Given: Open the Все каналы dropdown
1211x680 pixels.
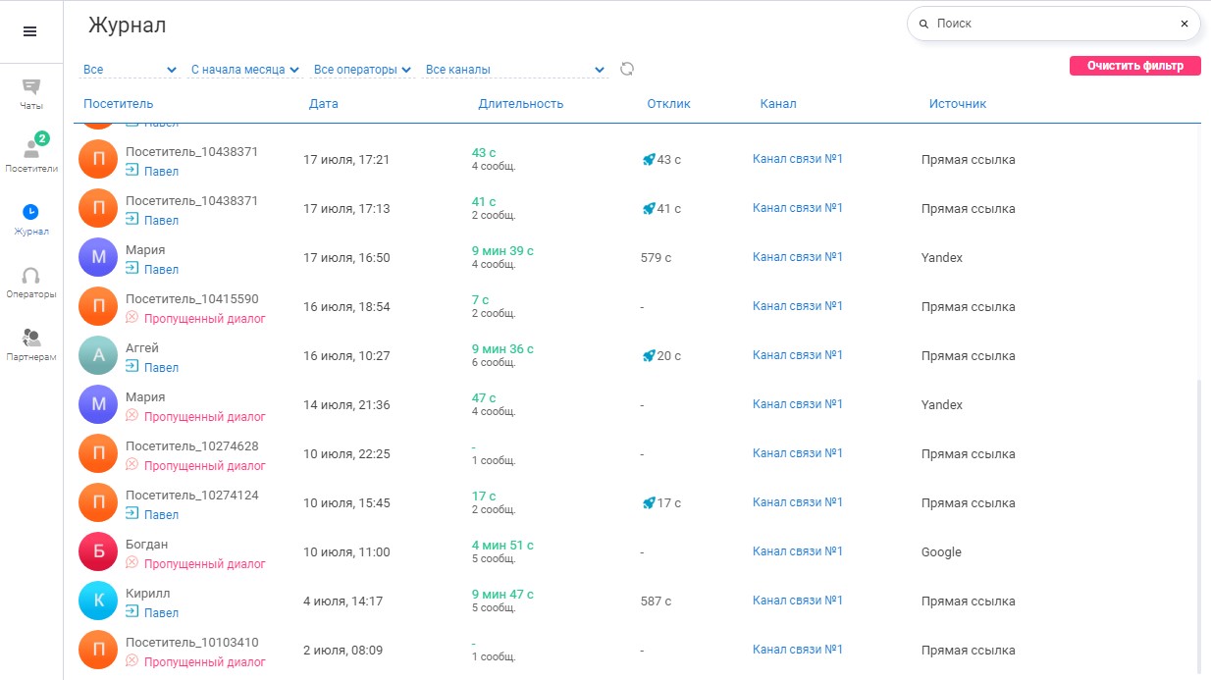Looking at the screenshot, I should click(515, 70).
